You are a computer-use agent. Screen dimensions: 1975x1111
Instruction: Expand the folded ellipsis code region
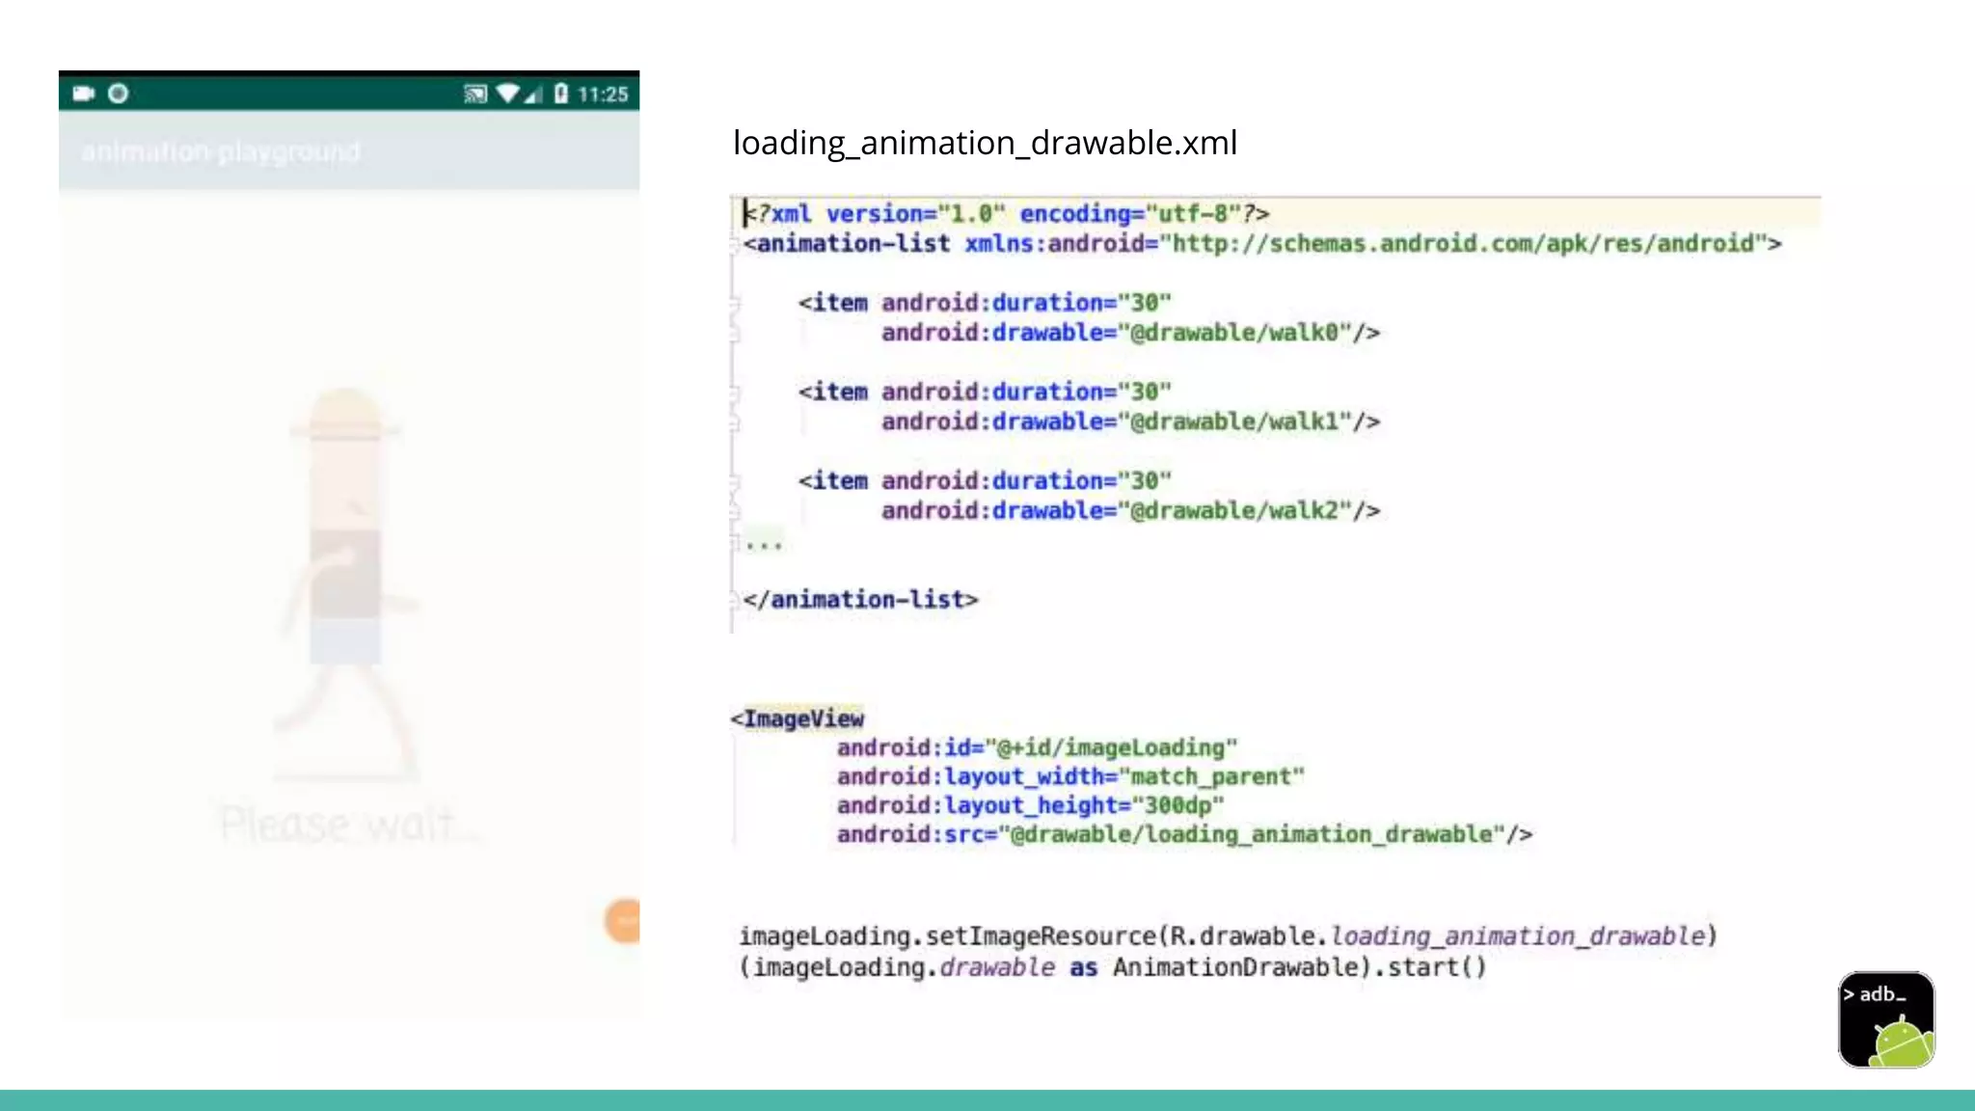tap(764, 545)
